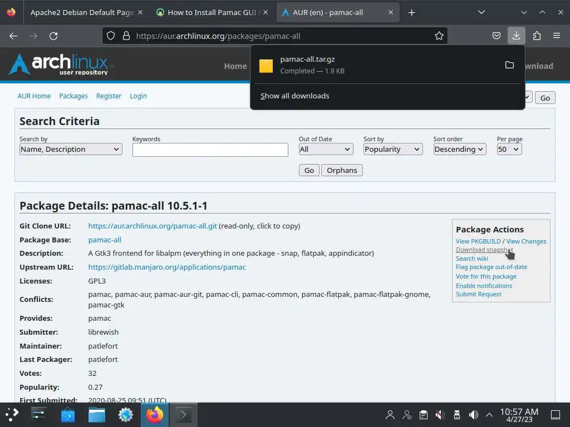
Task: Open the Packages link
Action: (73, 96)
